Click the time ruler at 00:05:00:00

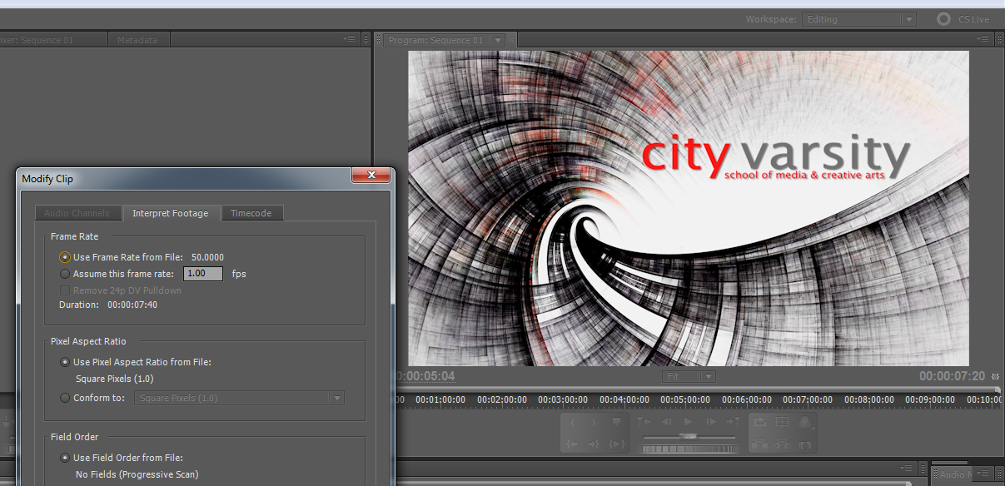(685, 399)
